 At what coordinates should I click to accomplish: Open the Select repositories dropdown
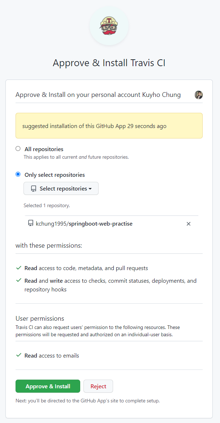pyautogui.click(x=61, y=189)
